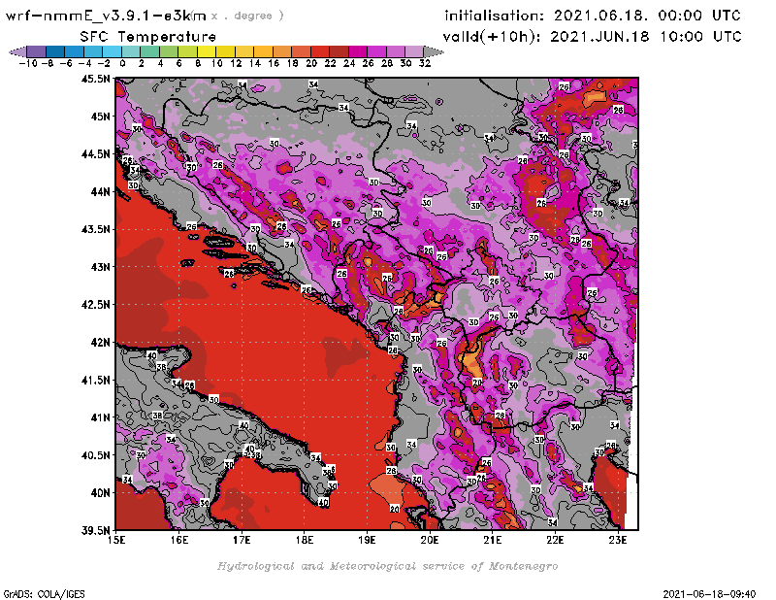Select the 43N latitude axis label
This screenshot has width=776, height=600.
click(x=100, y=267)
